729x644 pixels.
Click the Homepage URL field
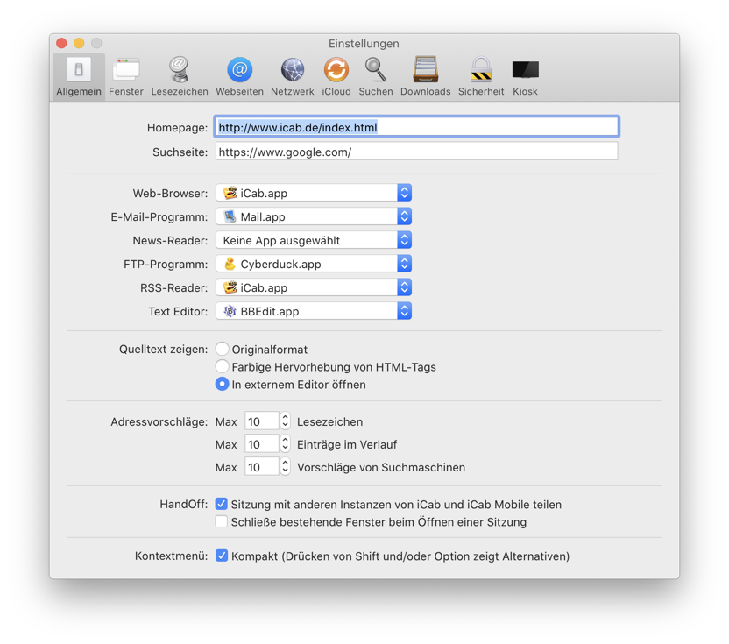pyautogui.click(x=416, y=127)
